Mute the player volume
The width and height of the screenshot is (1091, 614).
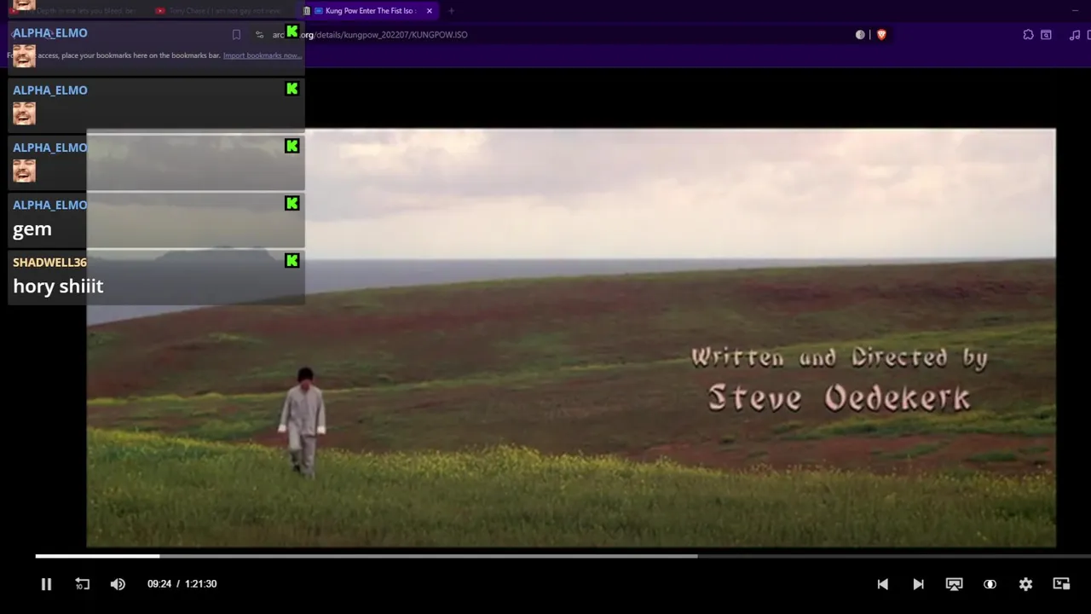[118, 584]
